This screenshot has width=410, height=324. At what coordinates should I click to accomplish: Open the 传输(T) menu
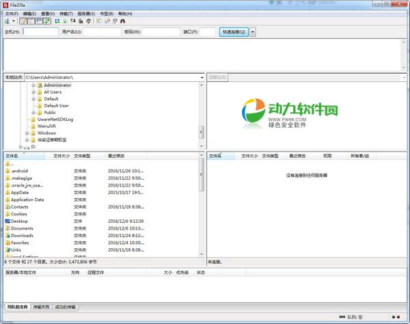66,14
